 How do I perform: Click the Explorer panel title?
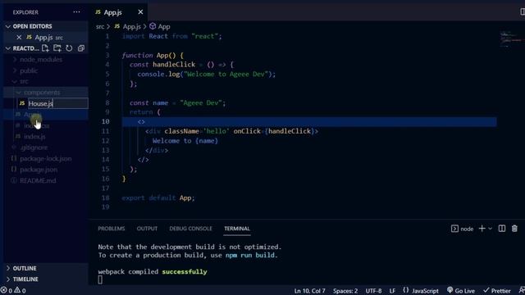25,12
